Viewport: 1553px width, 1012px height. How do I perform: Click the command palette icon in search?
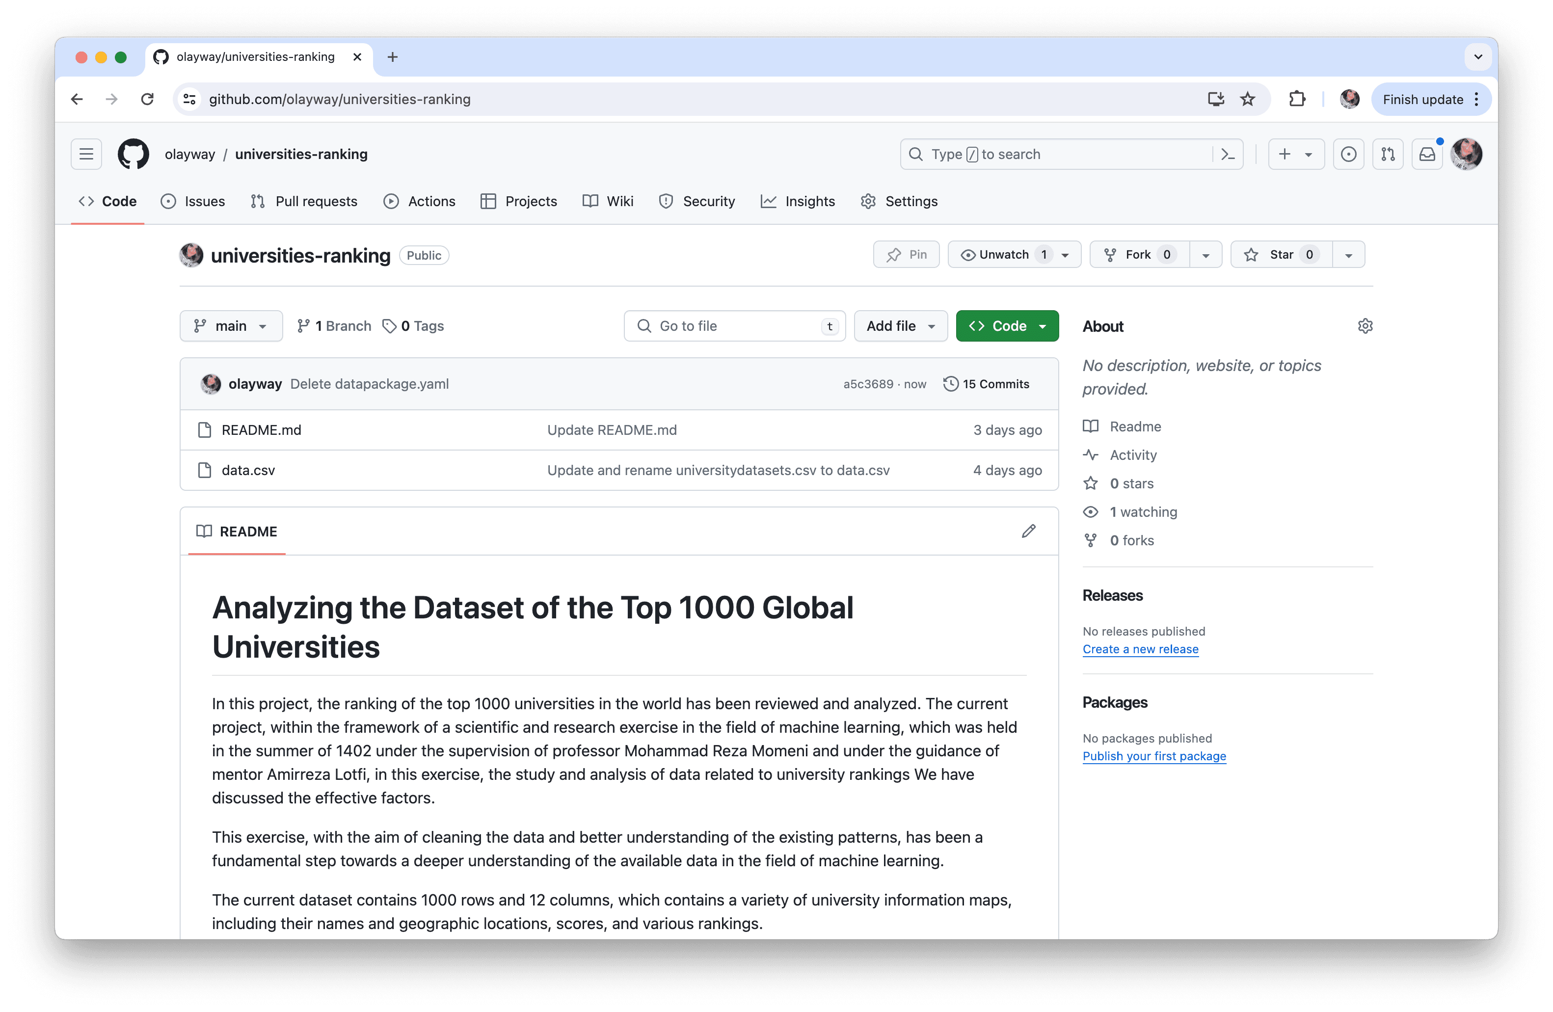tap(1228, 154)
